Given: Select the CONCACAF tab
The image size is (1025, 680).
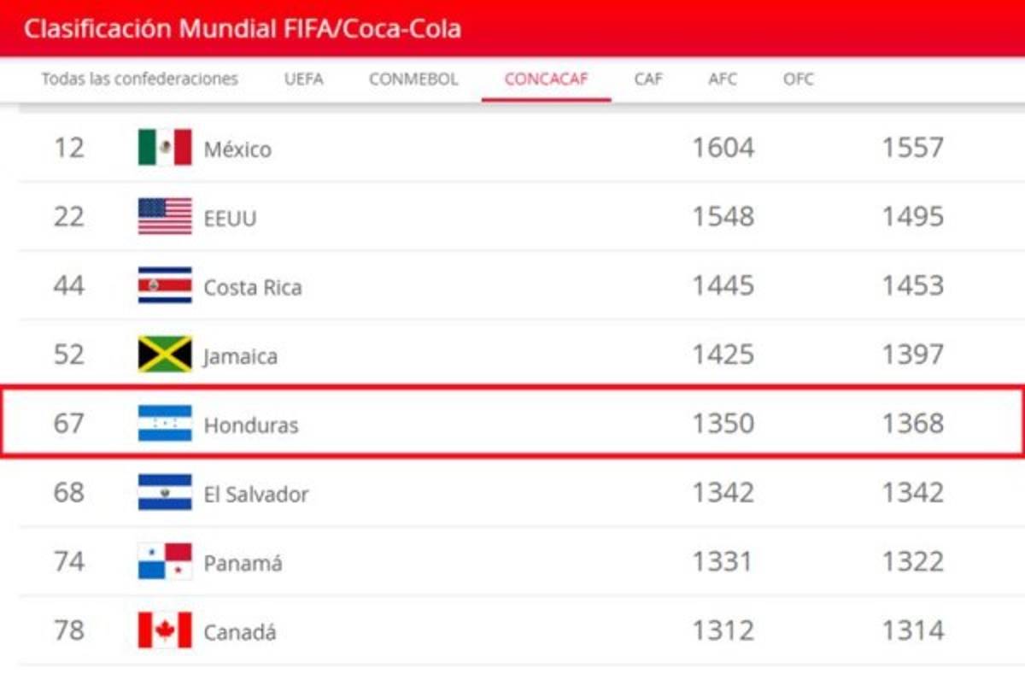Looking at the screenshot, I should pos(546,79).
